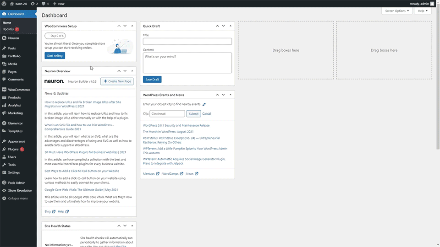Toggle the WooCommerce Setup panel
Viewport: 440px width, 247px height.
(x=132, y=26)
